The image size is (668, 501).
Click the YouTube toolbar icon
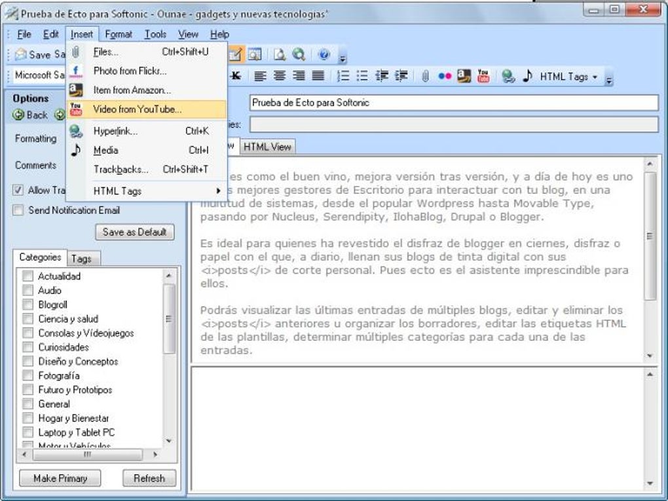pos(483,76)
